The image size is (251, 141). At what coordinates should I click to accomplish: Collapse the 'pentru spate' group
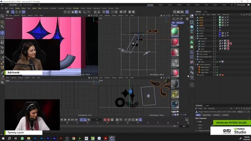[x=196, y=38]
